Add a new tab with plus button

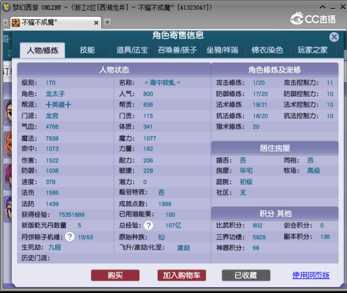coord(107,22)
